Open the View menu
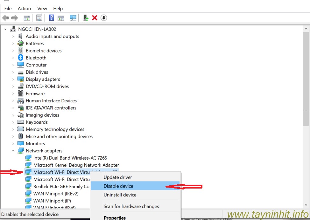310x220 pixels. point(42,9)
